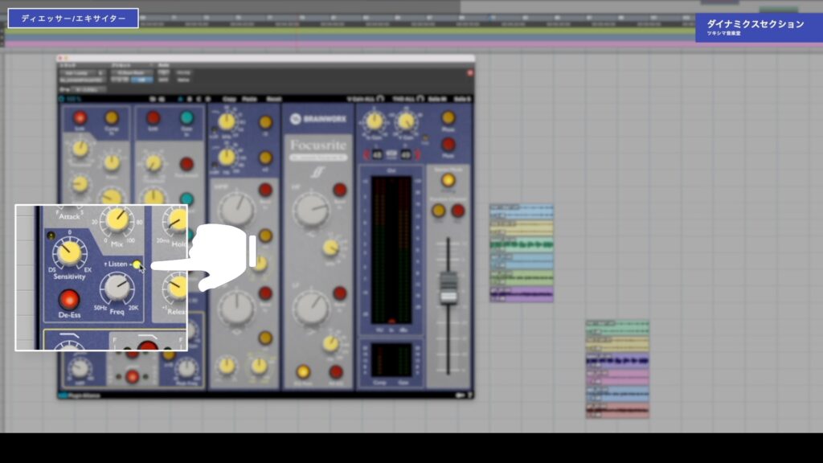Click the Plugin Alliance logo in footer
The width and height of the screenshot is (823, 463).
80,395
